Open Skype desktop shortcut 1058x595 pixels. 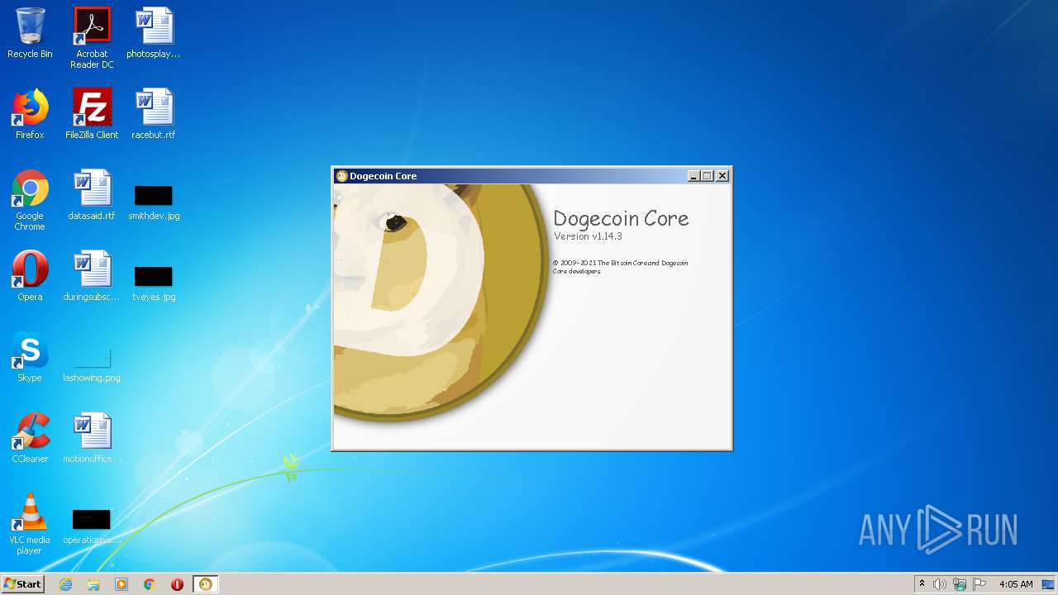click(x=30, y=357)
